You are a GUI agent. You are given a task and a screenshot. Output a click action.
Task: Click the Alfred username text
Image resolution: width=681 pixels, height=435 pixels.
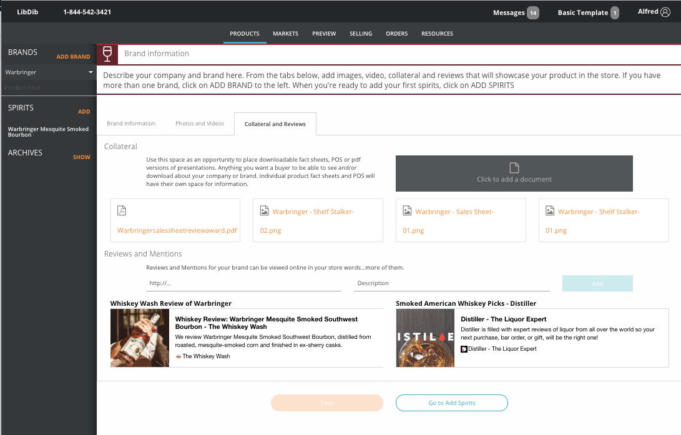coord(648,12)
